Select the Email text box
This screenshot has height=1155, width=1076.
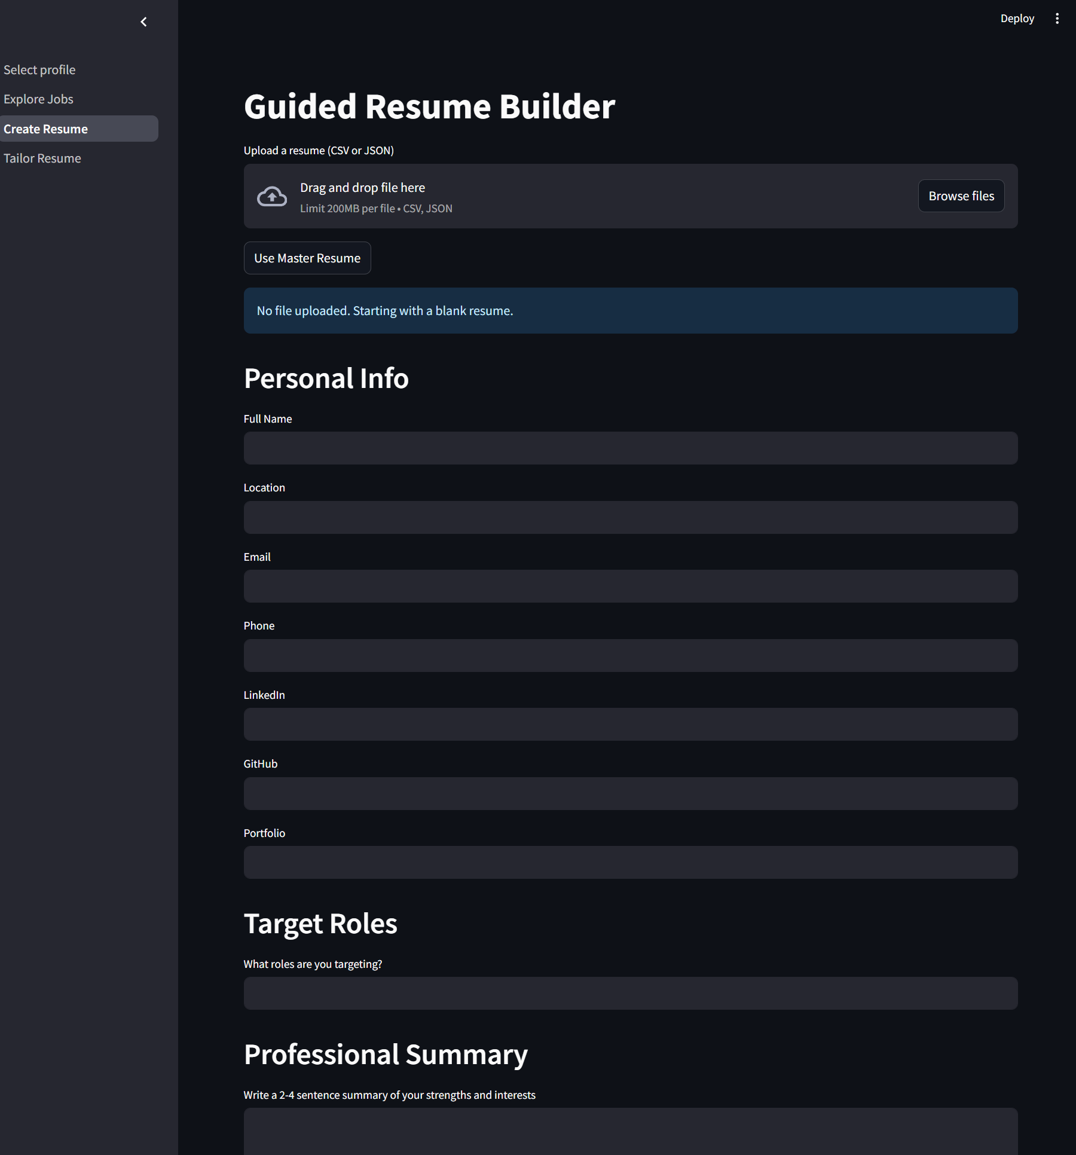pos(630,586)
